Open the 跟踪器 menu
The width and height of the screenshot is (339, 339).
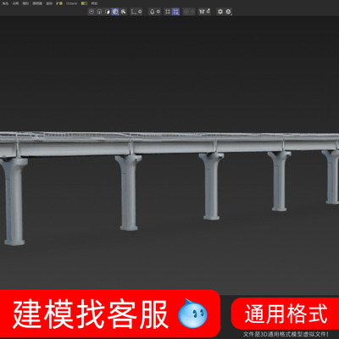pyautogui.click(x=37, y=3)
